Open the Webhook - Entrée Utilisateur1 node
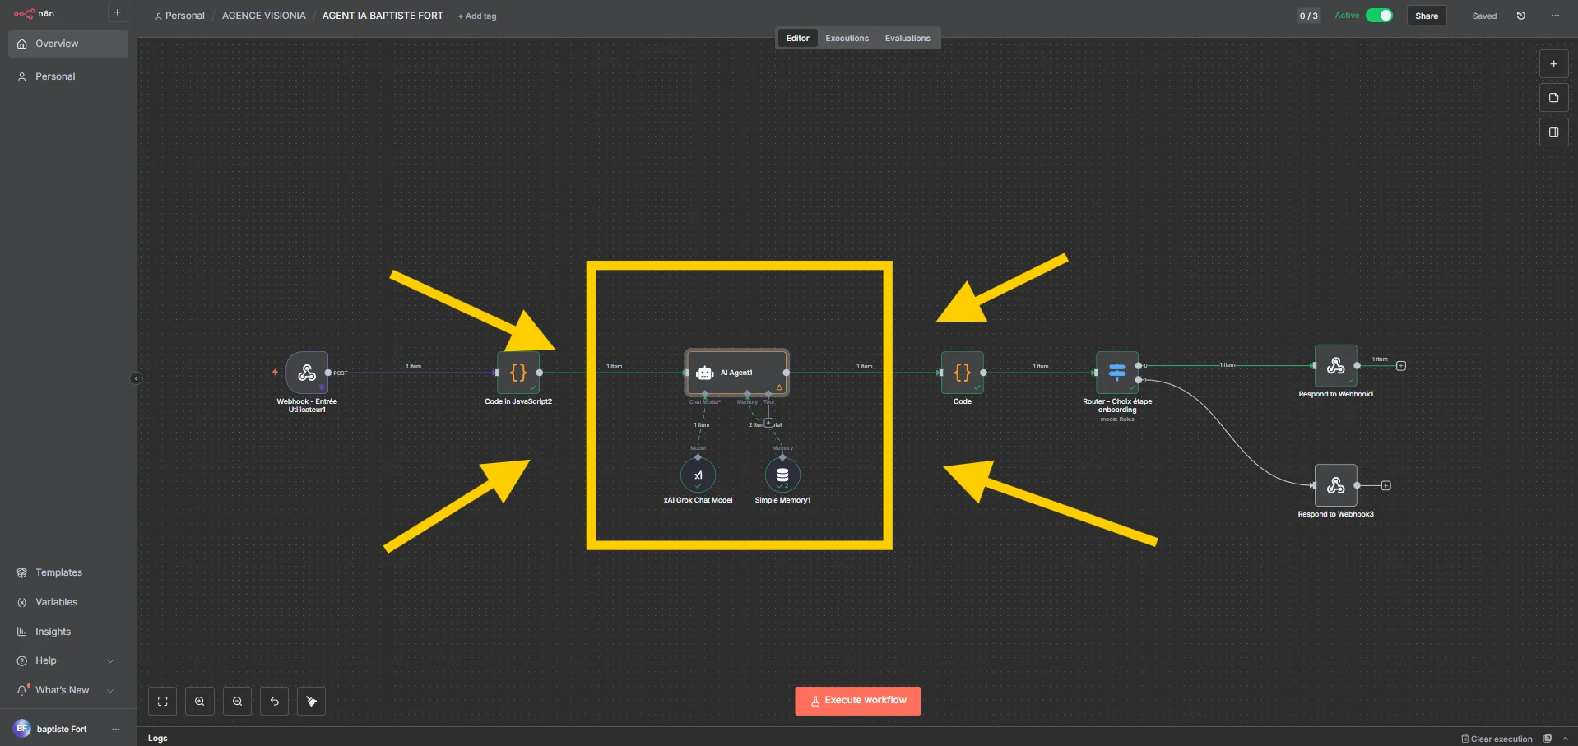1578x746 pixels. (x=307, y=373)
